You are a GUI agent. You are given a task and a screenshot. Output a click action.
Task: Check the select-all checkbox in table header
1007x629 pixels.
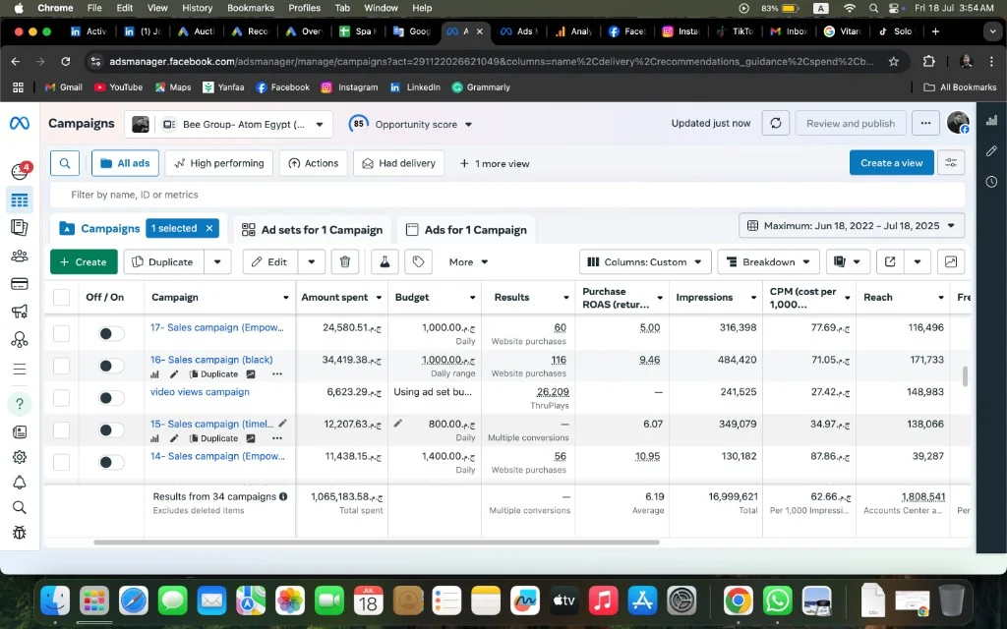pos(61,297)
